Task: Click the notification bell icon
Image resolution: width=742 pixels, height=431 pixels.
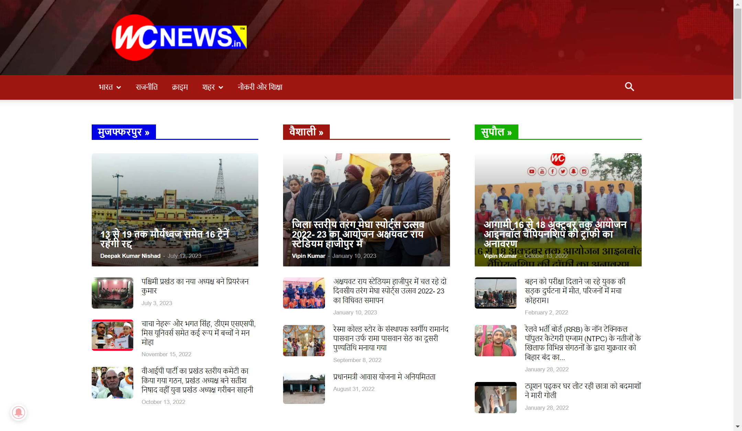Action: pyautogui.click(x=19, y=412)
